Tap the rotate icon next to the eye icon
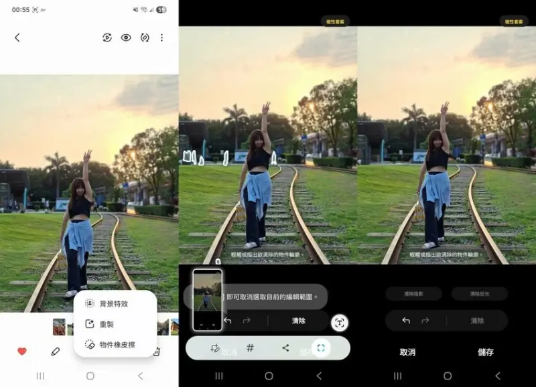Image resolution: width=536 pixels, height=387 pixels. (x=146, y=37)
